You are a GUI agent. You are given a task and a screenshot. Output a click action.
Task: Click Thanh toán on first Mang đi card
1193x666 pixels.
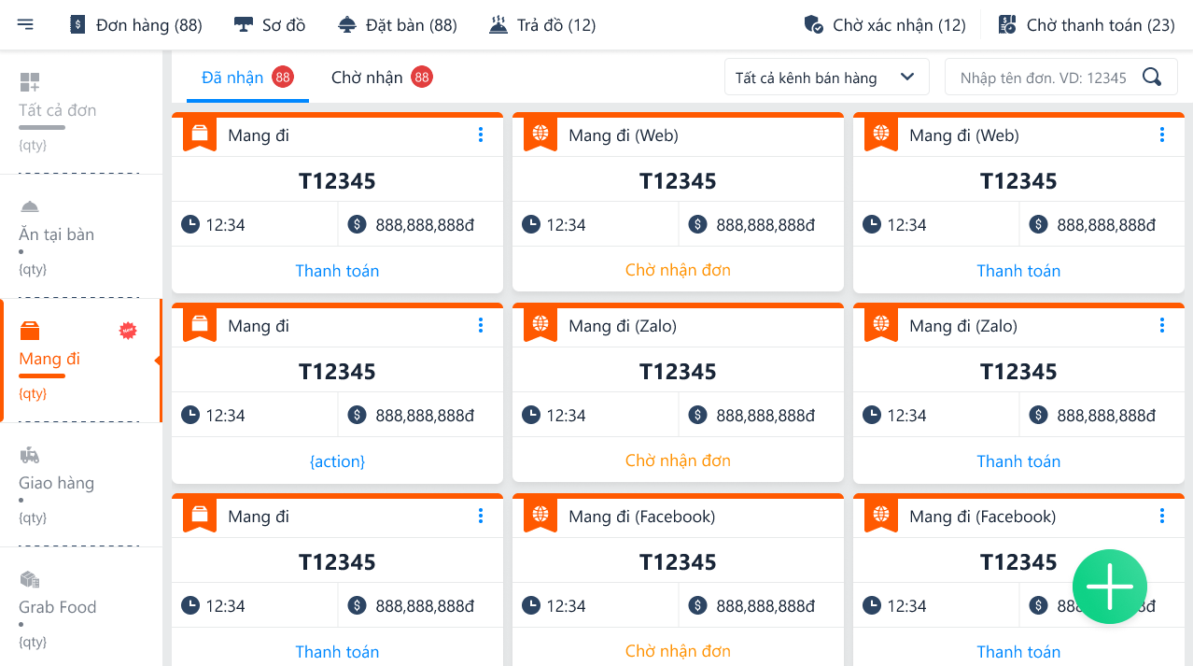[x=337, y=271]
